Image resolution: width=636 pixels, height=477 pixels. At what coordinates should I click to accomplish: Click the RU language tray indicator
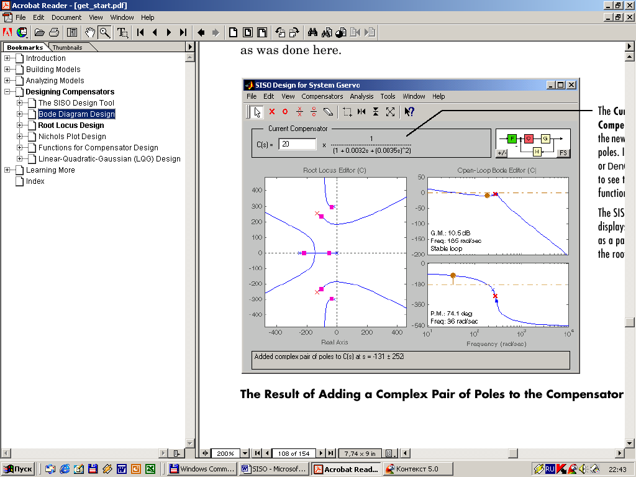pos(550,469)
